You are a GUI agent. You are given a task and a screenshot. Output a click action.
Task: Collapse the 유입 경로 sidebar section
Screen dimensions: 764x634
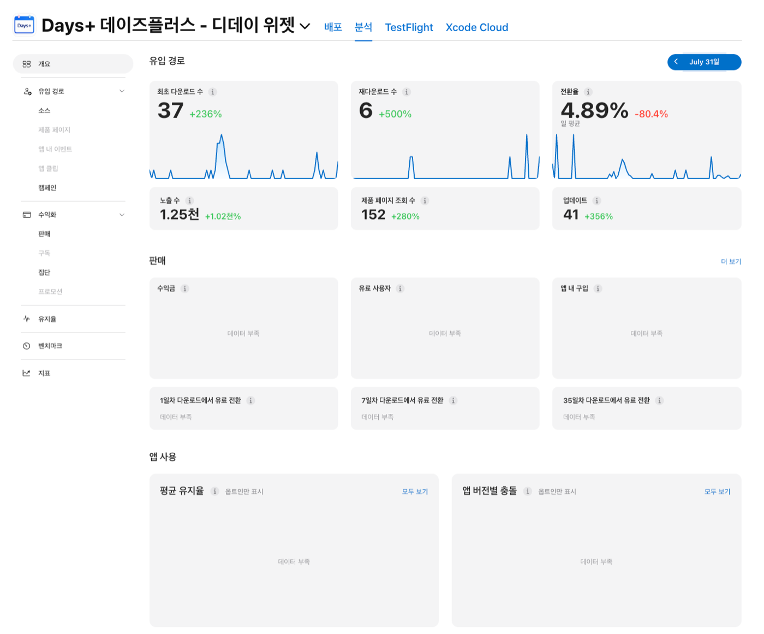click(x=122, y=91)
